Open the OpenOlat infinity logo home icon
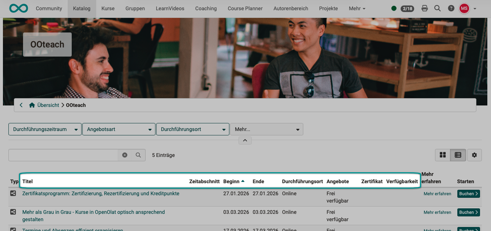The width and height of the screenshot is (491, 231). click(18, 8)
